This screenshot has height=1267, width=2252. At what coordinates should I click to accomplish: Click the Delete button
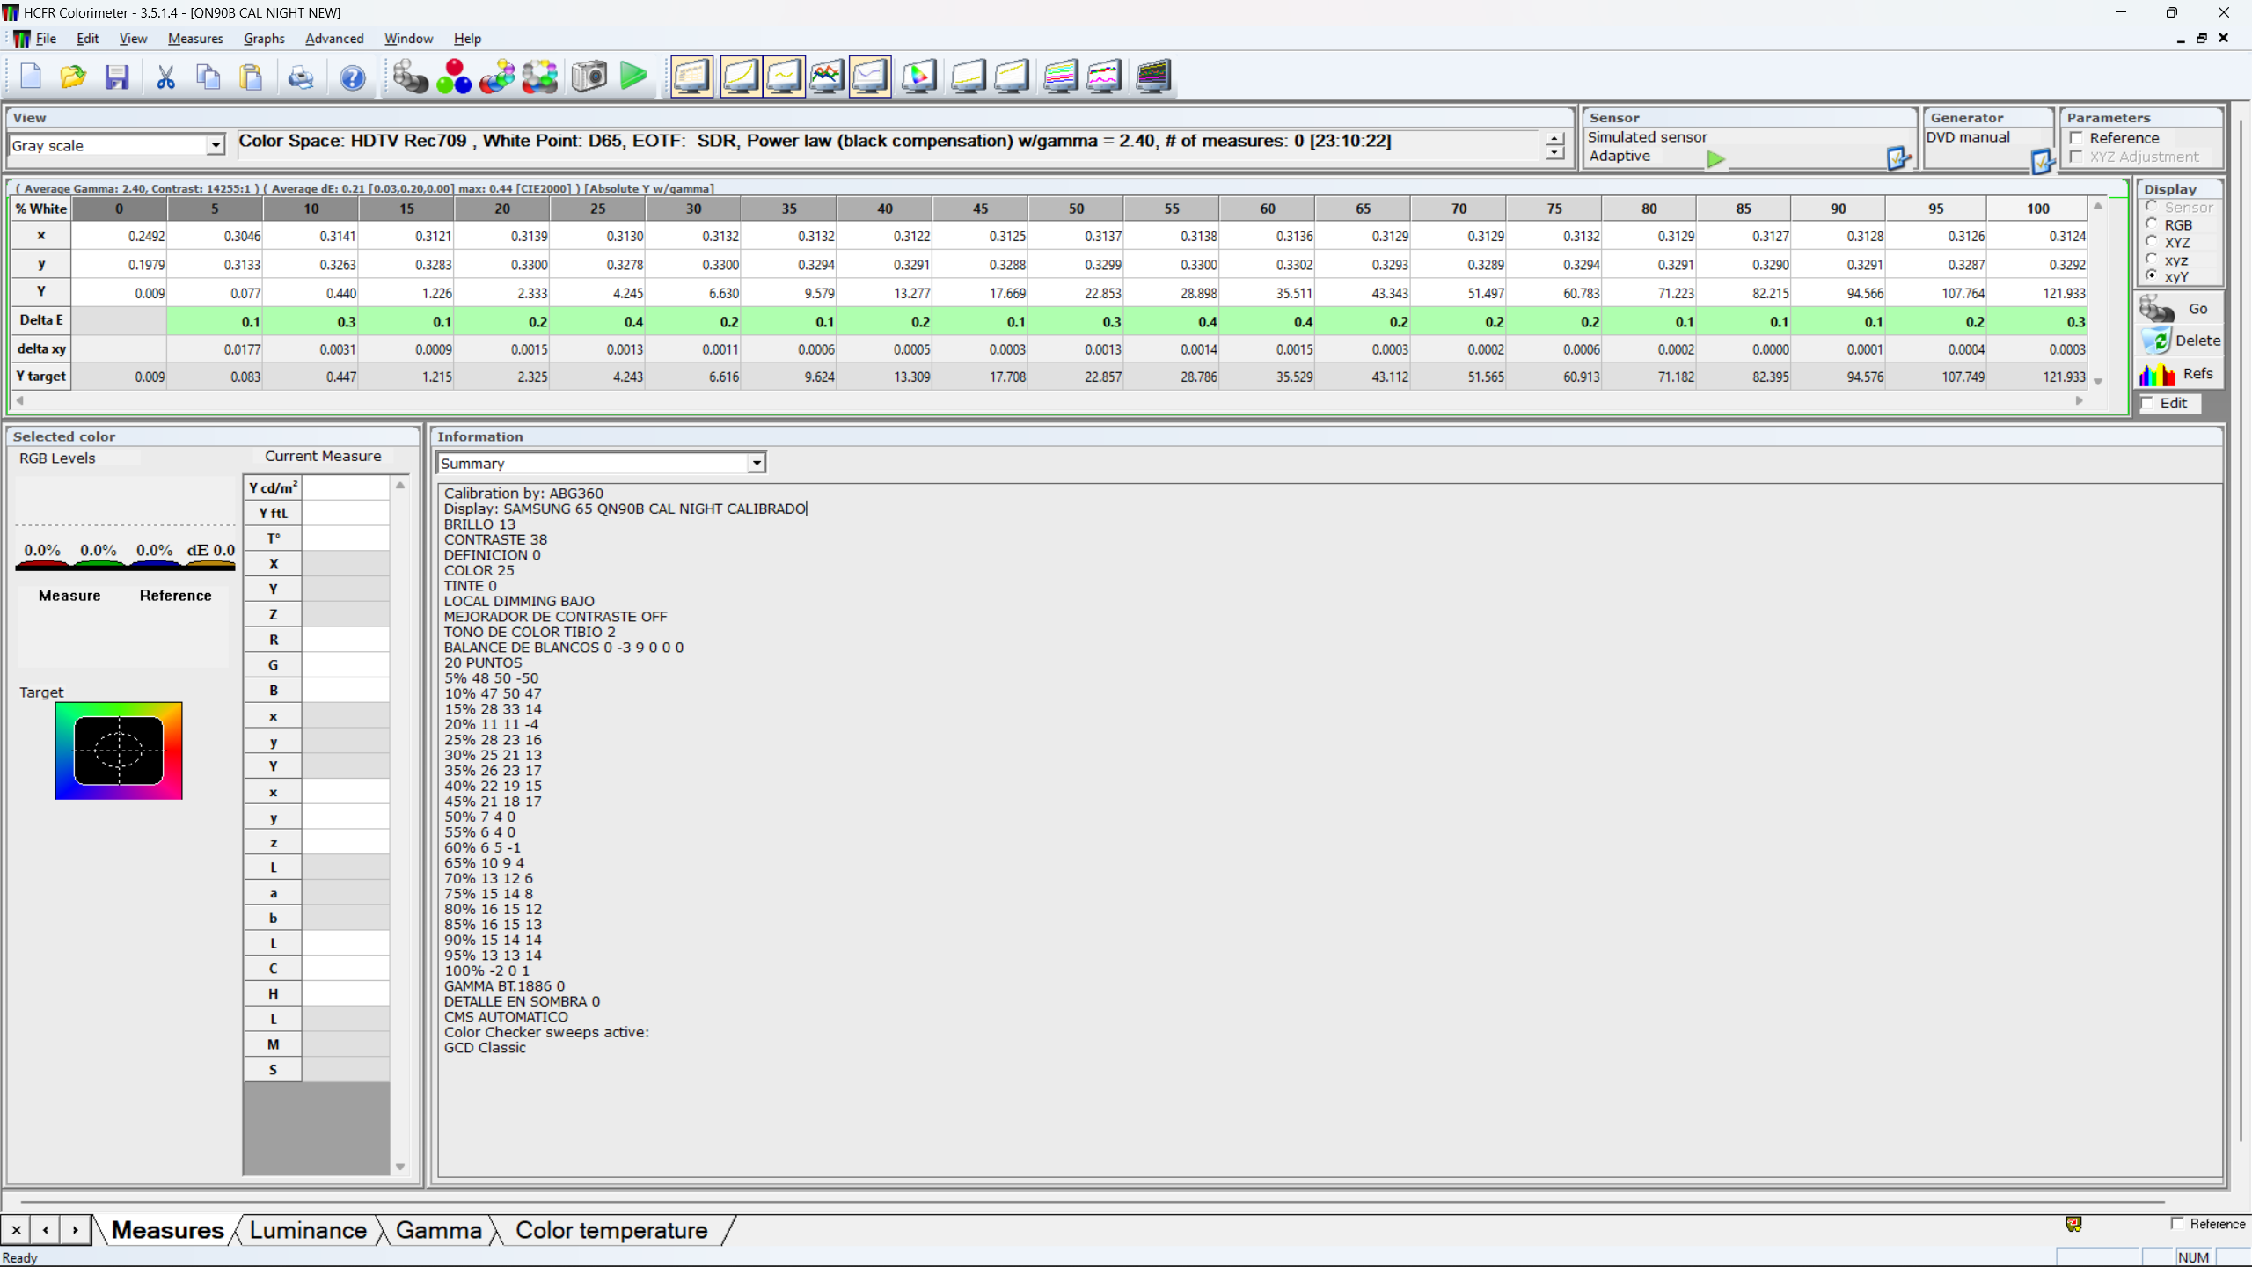(2180, 341)
